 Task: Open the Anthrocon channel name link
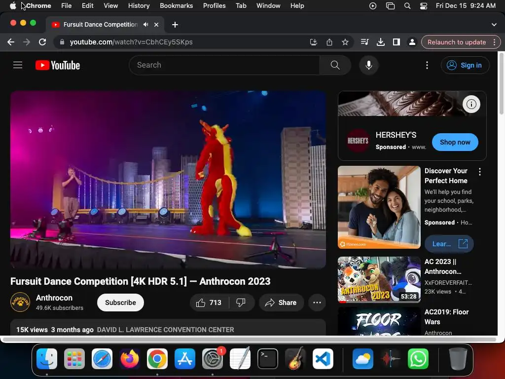[54, 298]
